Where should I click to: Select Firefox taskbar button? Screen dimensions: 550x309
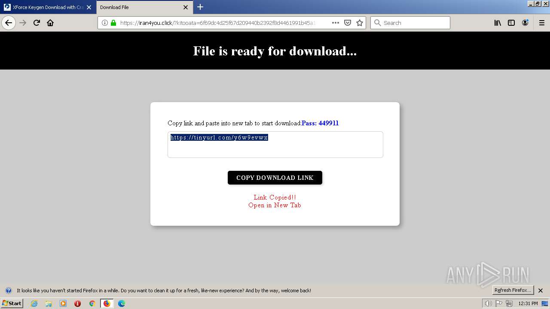107,303
